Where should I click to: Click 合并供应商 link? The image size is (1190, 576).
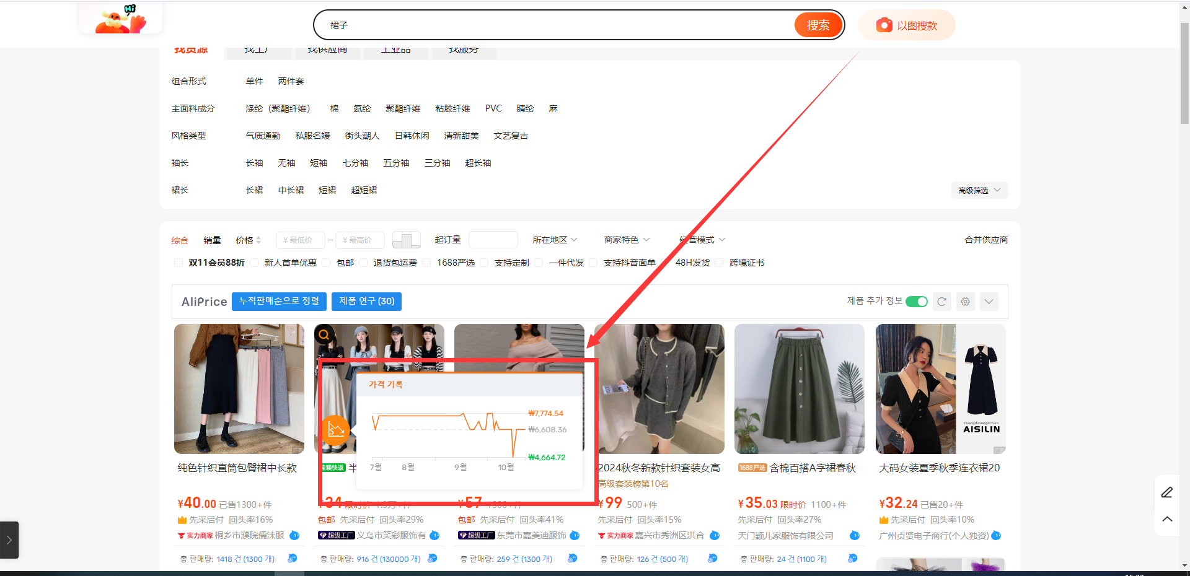[986, 240]
